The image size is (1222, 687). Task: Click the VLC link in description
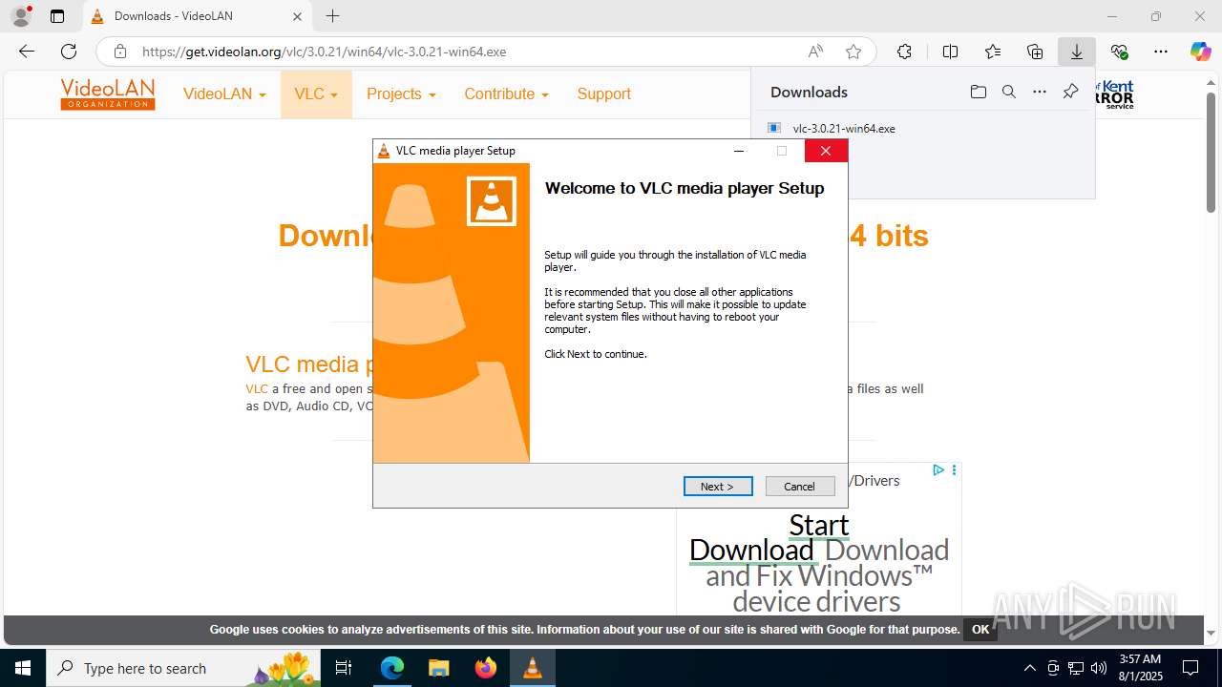257,388
